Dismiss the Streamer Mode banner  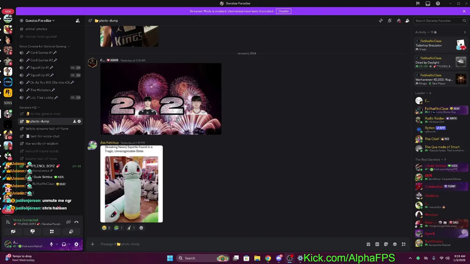point(464,11)
